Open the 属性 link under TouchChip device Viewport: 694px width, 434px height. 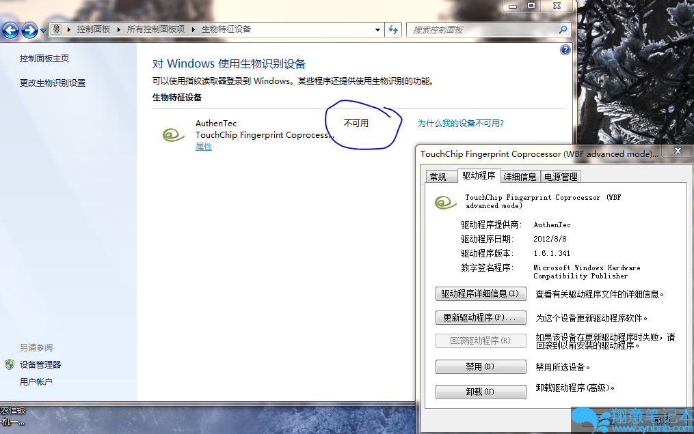pyautogui.click(x=204, y=147)
